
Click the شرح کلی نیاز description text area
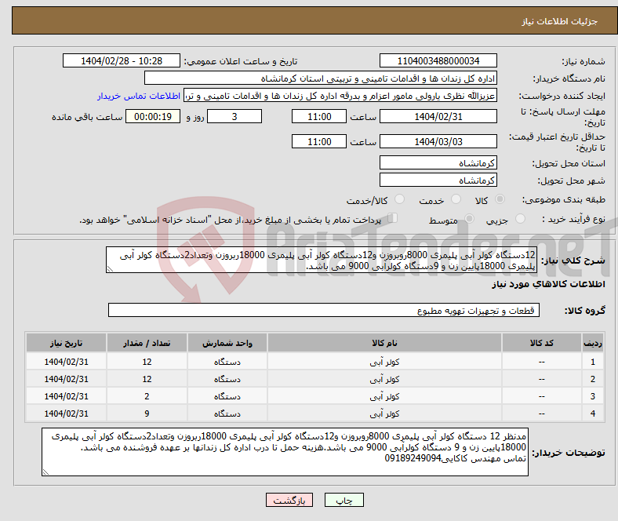[x=321, y=260]
